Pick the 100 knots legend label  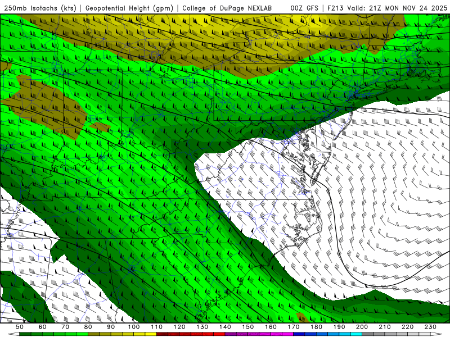click(x=134, y=327)
